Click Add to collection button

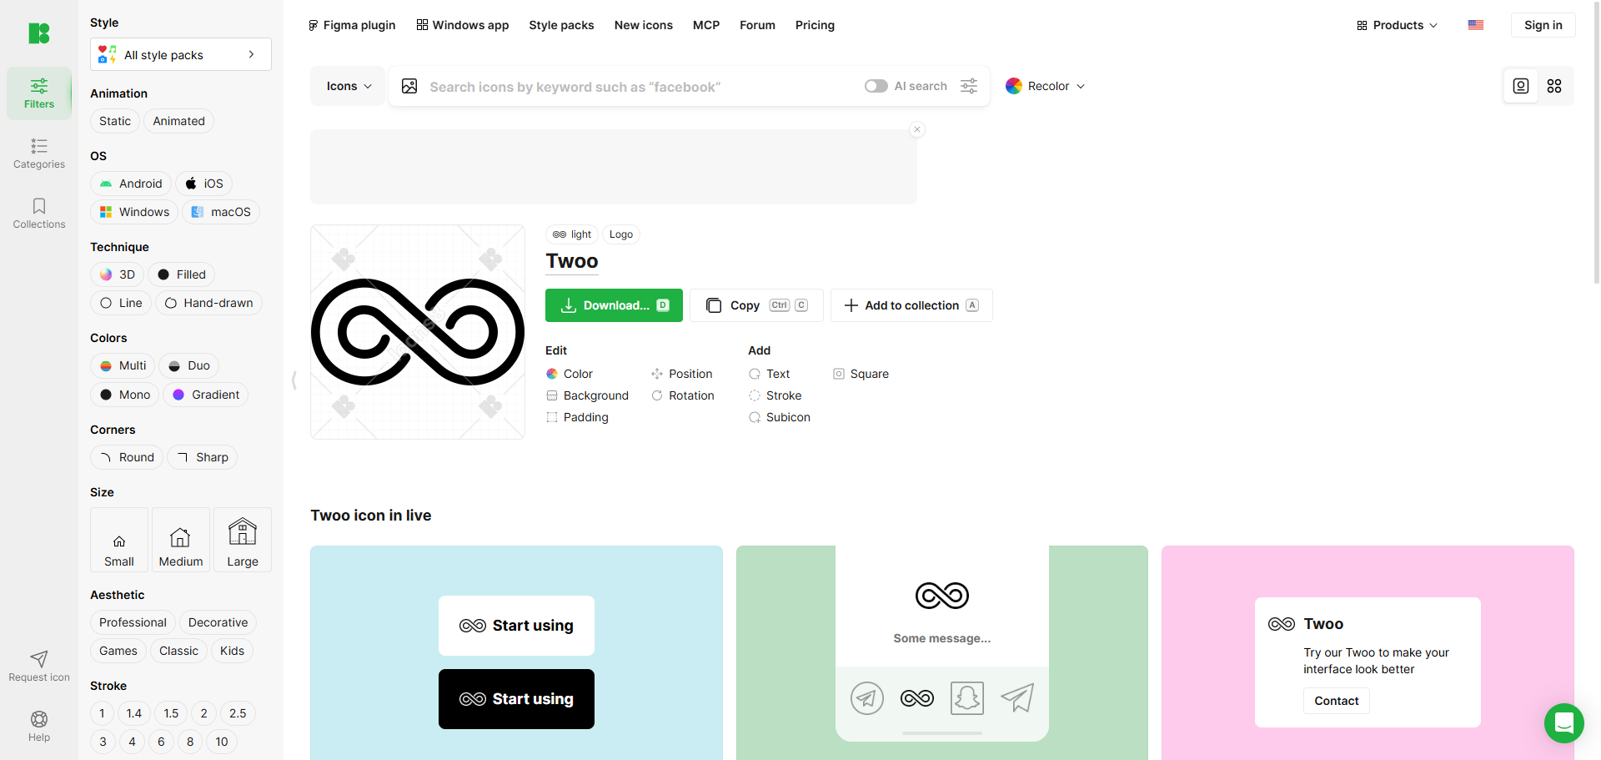click(911, 305)
